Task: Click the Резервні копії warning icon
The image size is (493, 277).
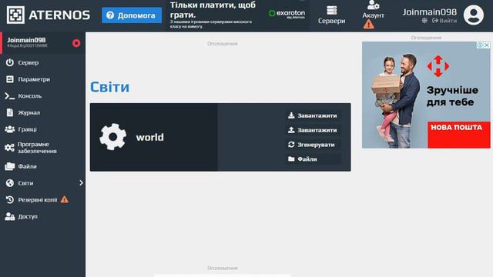Action: [65, 199]
